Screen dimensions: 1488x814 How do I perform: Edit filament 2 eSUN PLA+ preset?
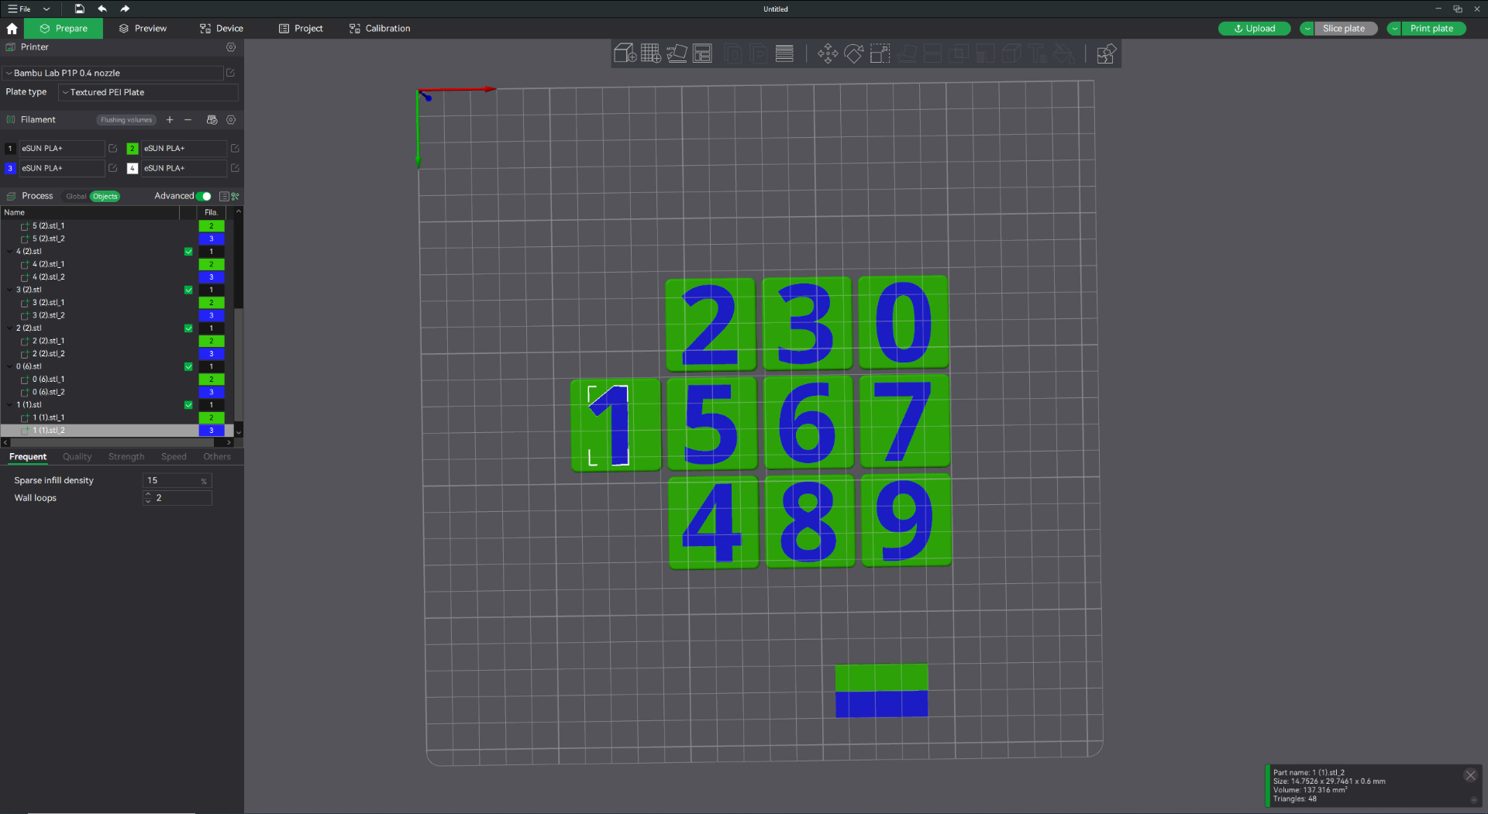tap(236, 148)
